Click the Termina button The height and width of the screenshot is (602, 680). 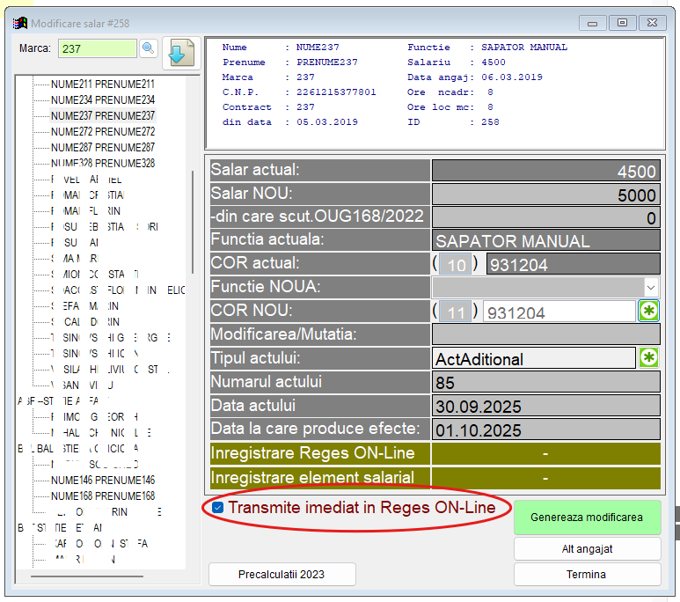[x=587, y=574]
